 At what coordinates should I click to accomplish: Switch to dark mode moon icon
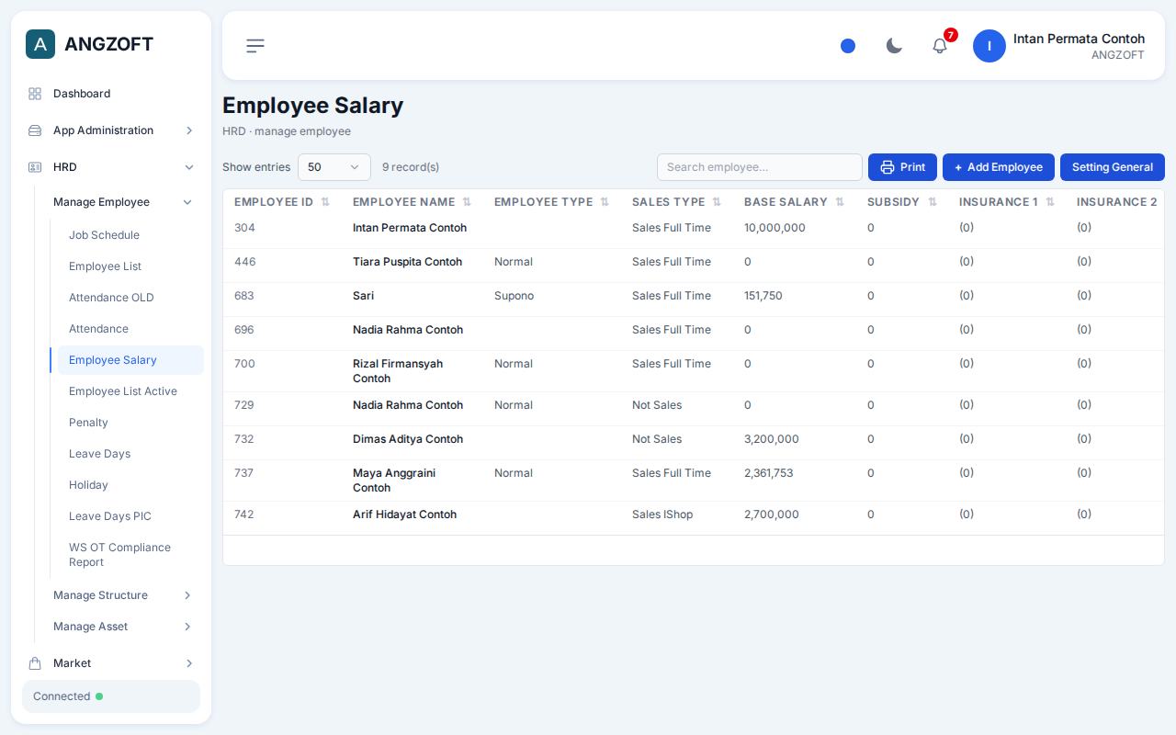[x=894, y=46]
